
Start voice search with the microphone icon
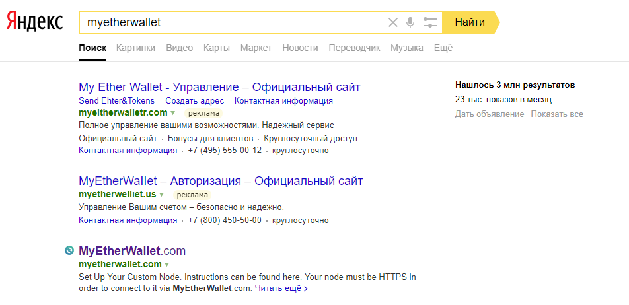coord(410,22)
